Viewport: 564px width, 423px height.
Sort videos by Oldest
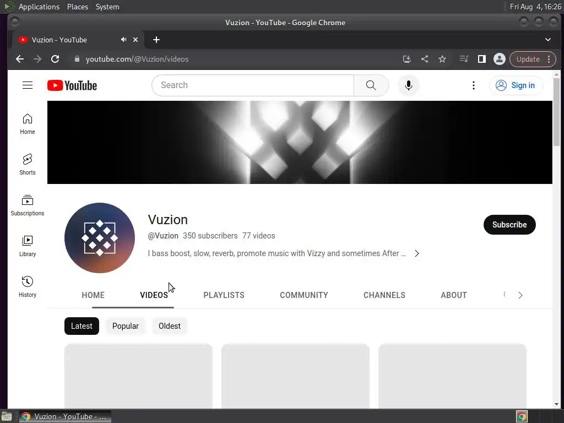point(170,326)
